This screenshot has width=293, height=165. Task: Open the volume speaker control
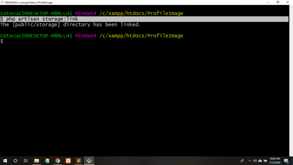255,161
